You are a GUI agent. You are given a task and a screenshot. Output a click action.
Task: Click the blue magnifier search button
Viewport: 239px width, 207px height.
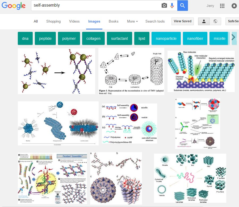[182, 6]
